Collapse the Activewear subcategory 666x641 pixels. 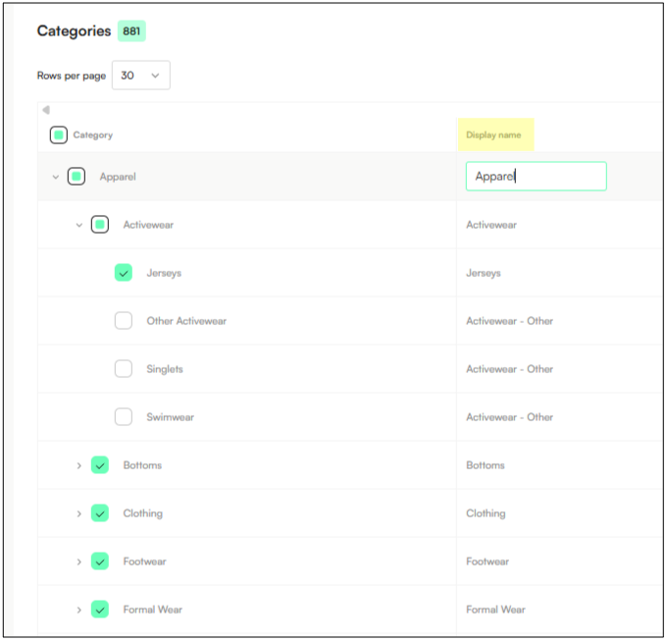click(79, 226)
